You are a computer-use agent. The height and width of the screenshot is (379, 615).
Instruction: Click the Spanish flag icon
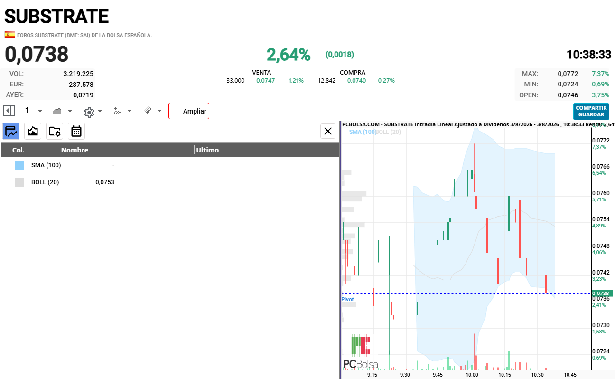click(x=9, y=35)
